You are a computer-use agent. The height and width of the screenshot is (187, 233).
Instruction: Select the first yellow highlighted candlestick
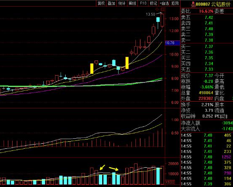(x=92, y=68)
